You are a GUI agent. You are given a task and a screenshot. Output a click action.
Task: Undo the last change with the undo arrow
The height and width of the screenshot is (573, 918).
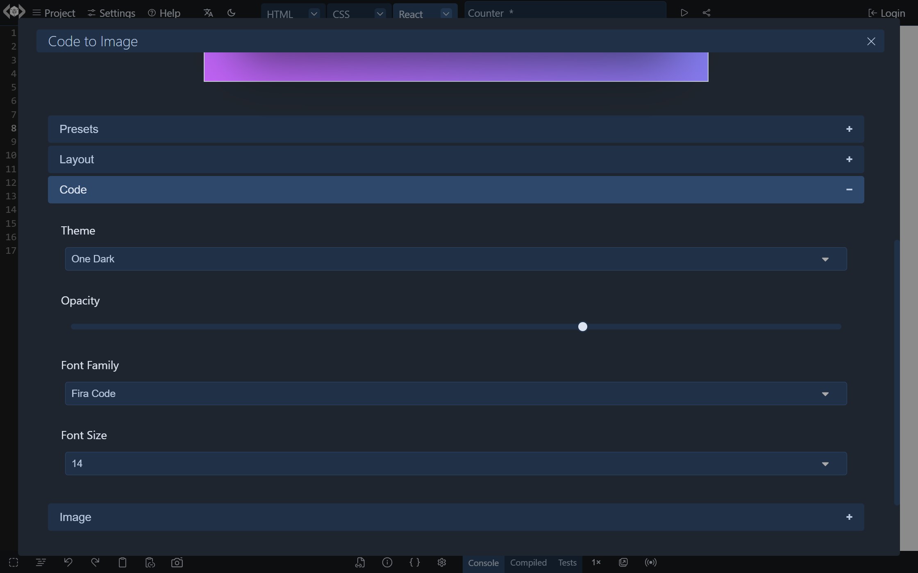[x=68, y=562]
